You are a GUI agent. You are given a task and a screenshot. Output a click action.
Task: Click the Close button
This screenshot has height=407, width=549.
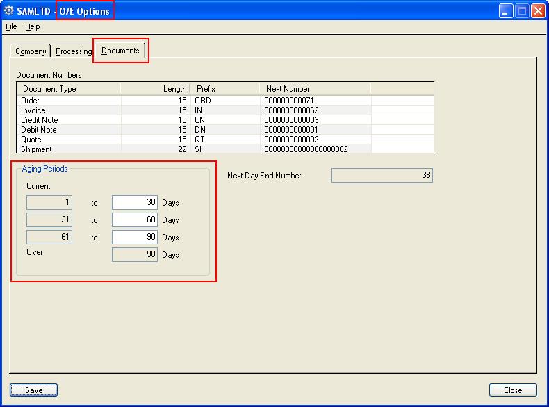[513, 390]
